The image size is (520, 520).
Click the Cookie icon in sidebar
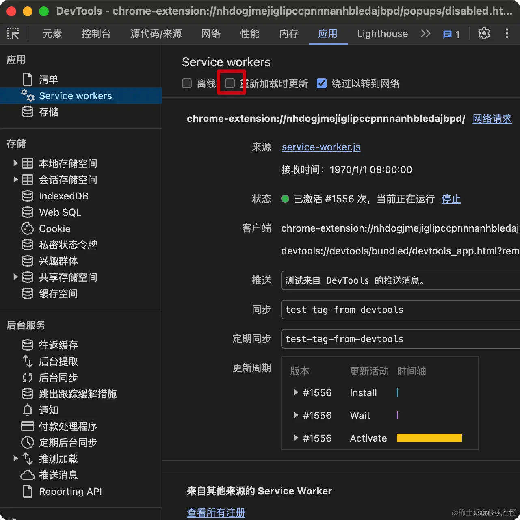click(28, 228)
